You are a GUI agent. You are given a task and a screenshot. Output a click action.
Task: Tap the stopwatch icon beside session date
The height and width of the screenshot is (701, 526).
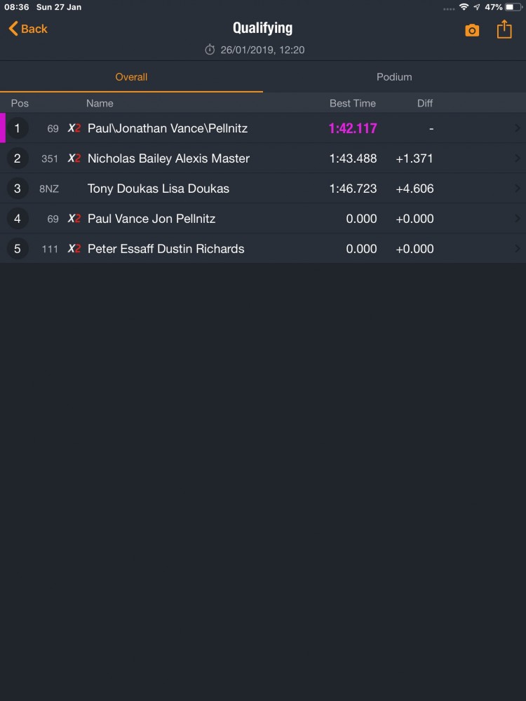pyautogui.click(x=210, y=50)
